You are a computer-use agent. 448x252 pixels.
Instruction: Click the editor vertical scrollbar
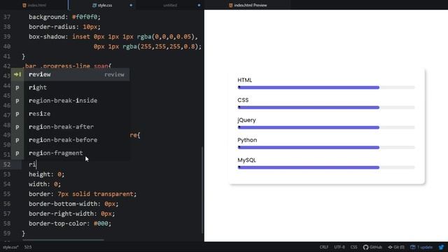(x=202, y=190)
